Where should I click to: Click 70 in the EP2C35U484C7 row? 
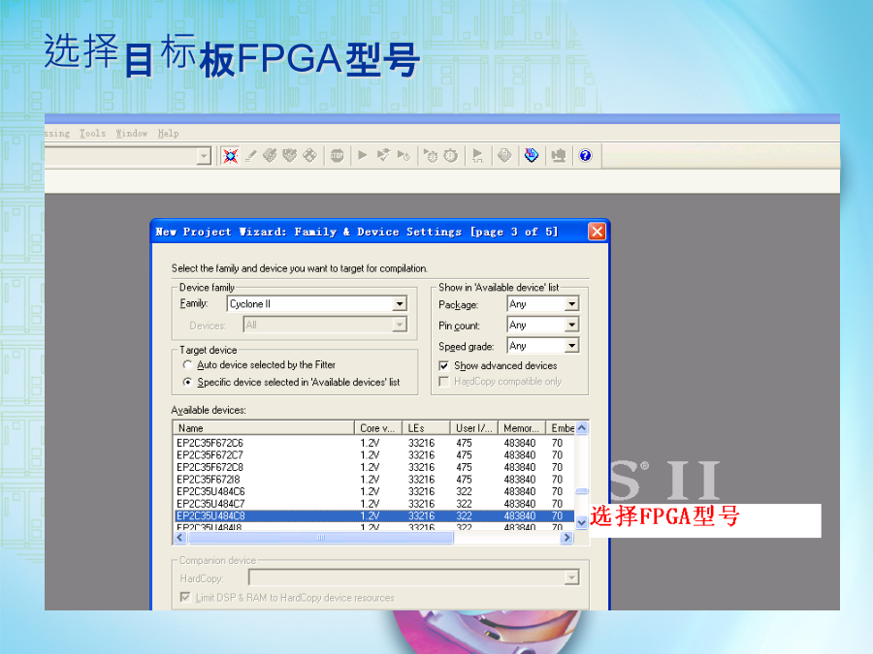(558, 504)
